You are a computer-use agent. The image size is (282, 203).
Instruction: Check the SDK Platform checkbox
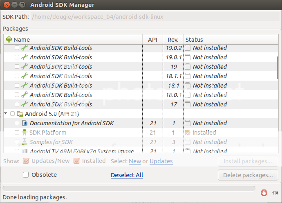click(x=17, y=132)
